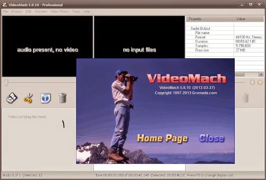266x180 pixels.
Task: Click the VideoMach title bar app icon
Action: [4, 5]
